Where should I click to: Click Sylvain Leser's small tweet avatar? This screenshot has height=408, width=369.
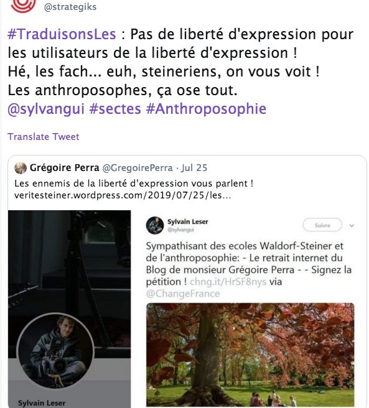155,225
